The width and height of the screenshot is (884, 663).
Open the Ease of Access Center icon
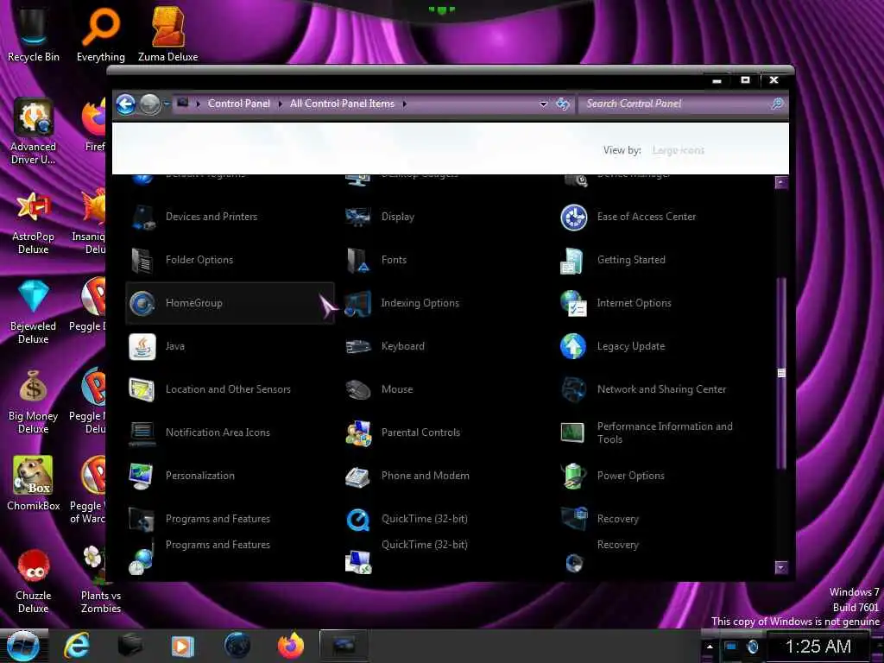click(x=574, y=217)
